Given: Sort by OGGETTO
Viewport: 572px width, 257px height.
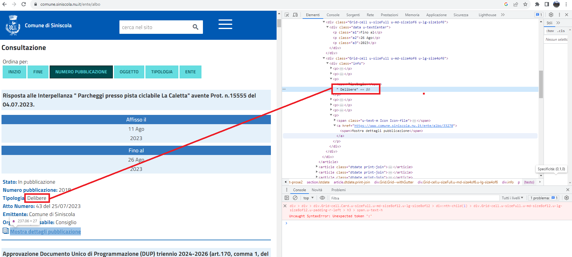Looking at the screenshot, I should [x=129, y=72].
